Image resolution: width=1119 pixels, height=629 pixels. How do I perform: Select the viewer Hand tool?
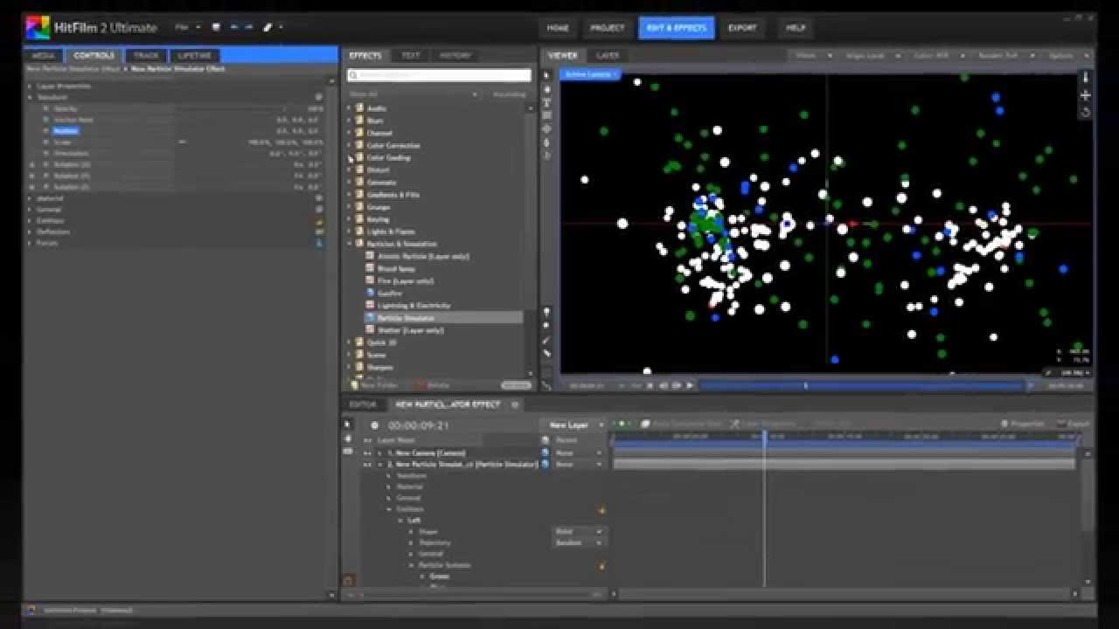click(547, 89)
